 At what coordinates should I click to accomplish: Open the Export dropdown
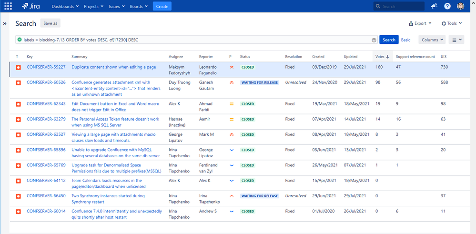pyautogui.click(x=420, y=23)
